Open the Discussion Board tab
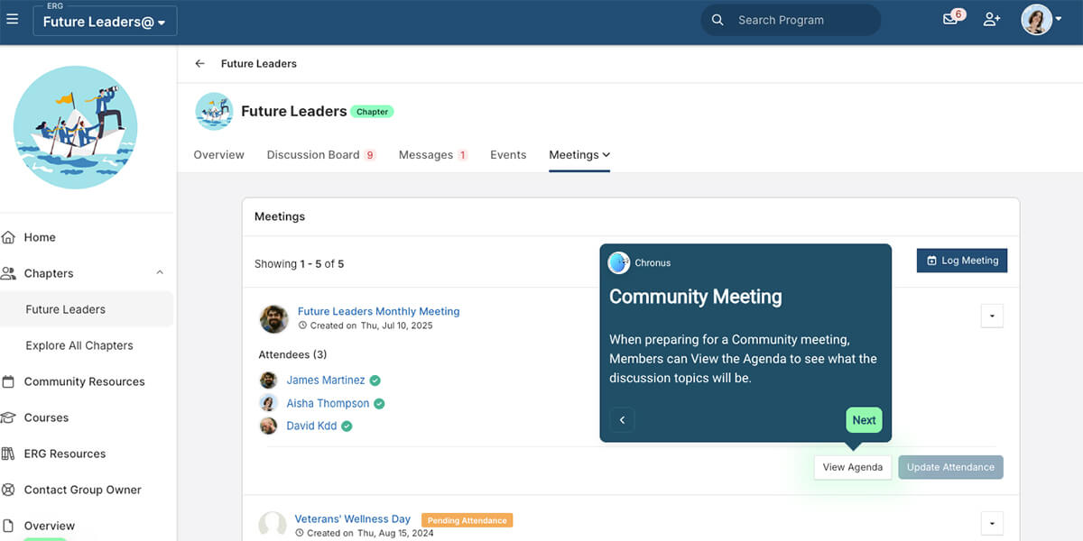1083x541 pixels. [x=311, y=154]
